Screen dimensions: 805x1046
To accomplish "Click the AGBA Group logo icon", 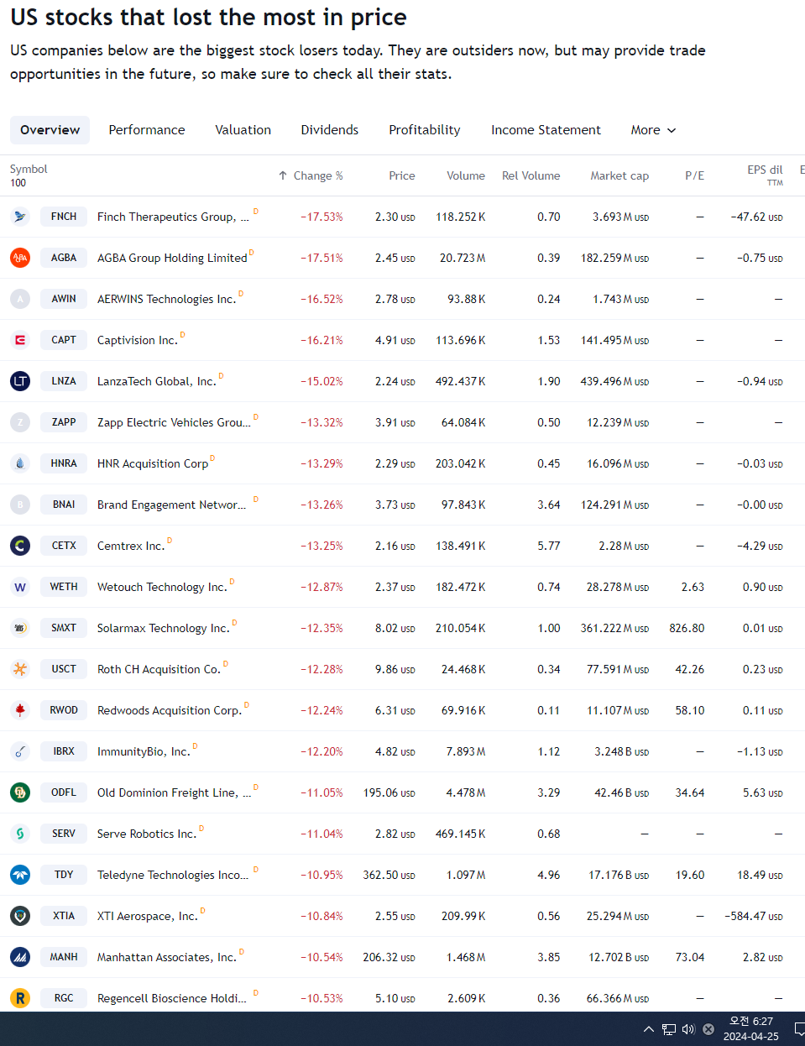I will (20, 258).
